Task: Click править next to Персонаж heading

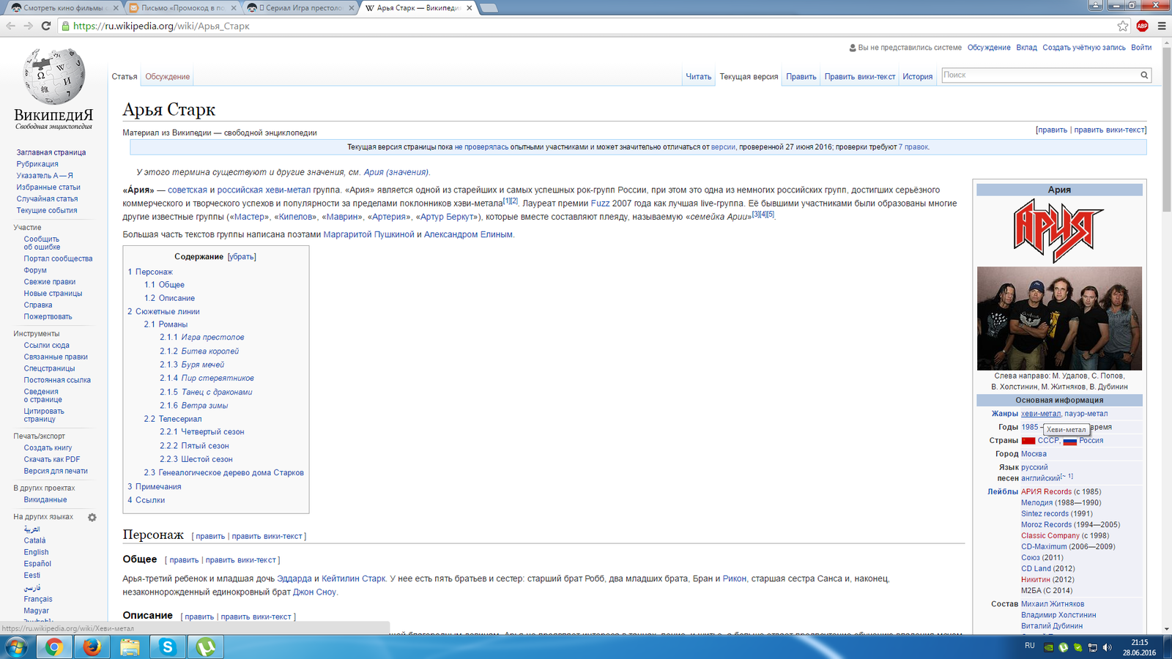Action: 210,536
